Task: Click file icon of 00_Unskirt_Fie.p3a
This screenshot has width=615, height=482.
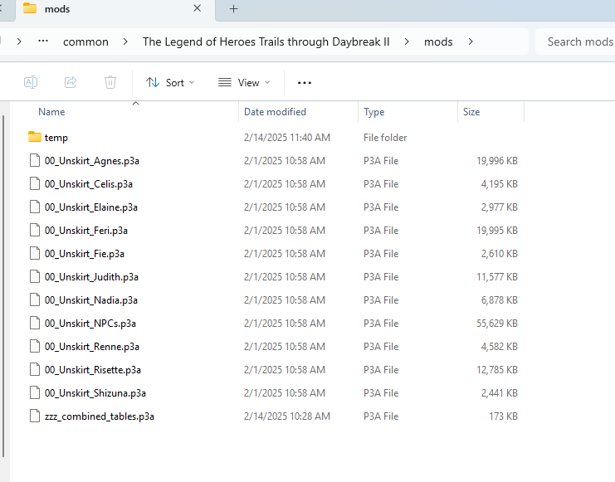Action: (35, 253)
